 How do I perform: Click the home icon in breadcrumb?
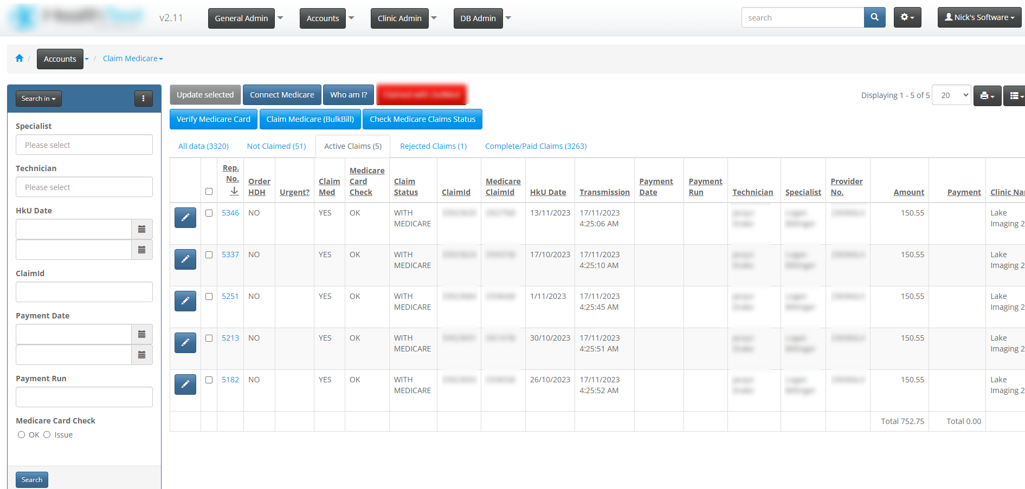point(20,58)
